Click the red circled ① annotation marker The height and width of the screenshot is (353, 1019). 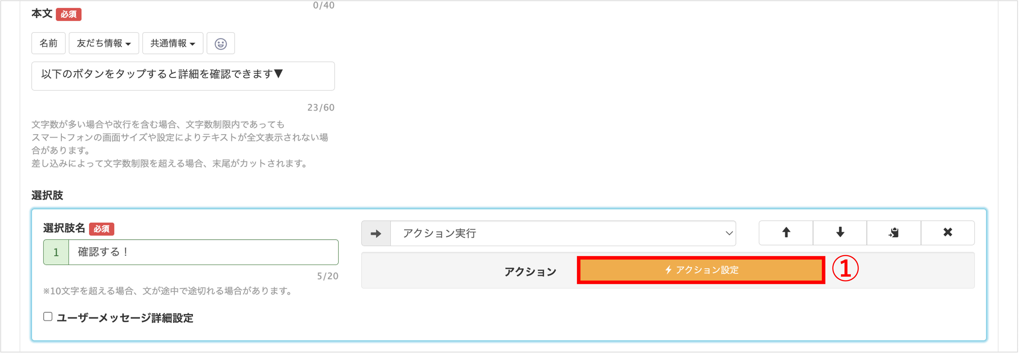tap(845, 269)
